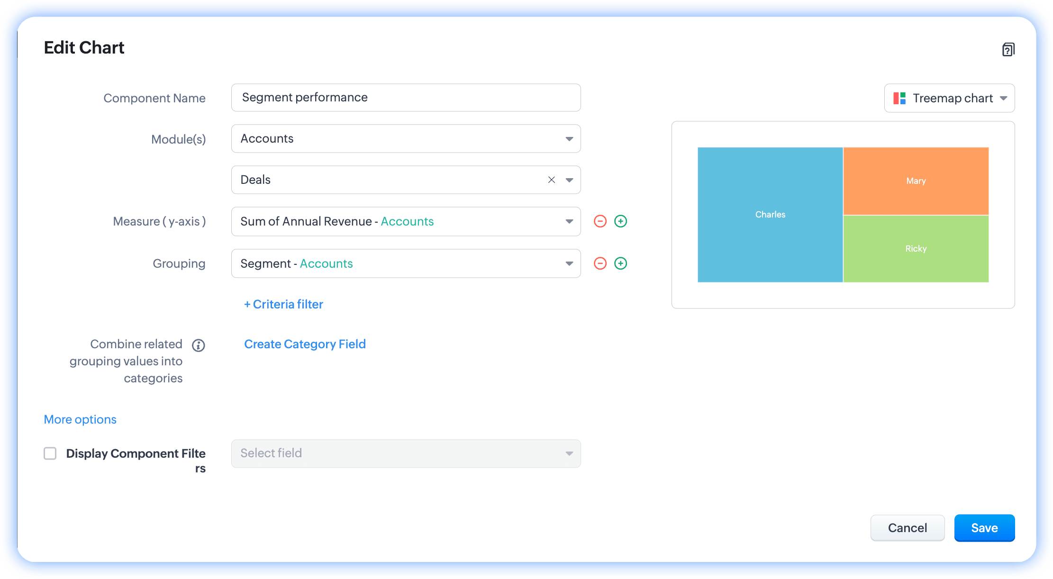Image resolution: width=1053 pixels, height=579 pixels.
Task: Add another measure with plus icon
Action: (x=620, y=221)
